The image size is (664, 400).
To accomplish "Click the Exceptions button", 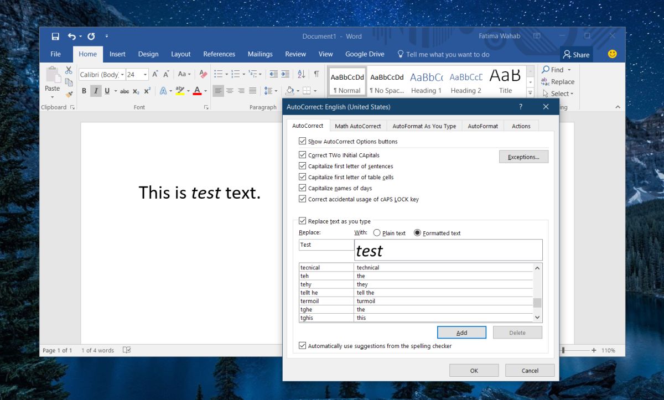I will pyautogui.click(x=523, y=156).
